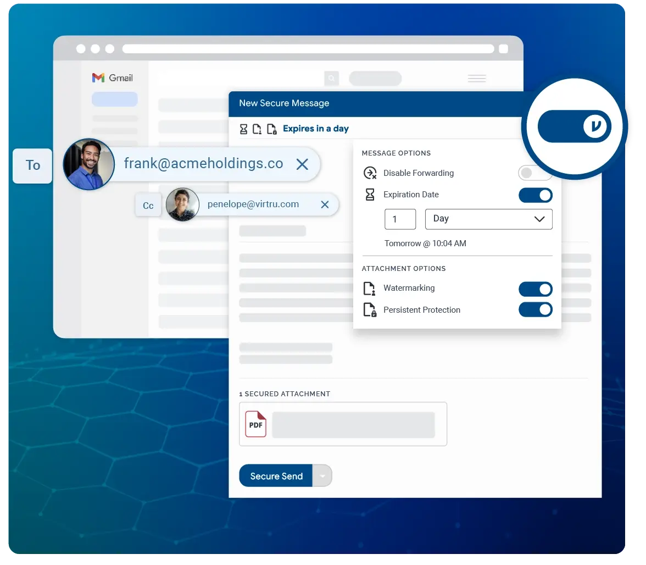
Task: Select the Cc field label
Action: 147,205
